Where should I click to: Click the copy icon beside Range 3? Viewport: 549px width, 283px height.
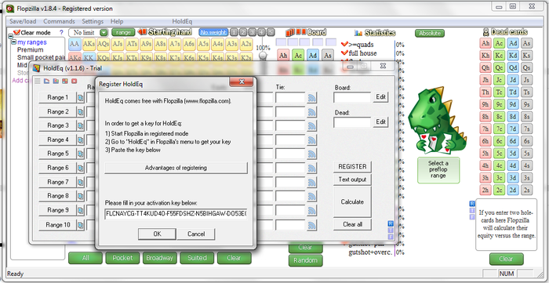click(x=81, y=125)
